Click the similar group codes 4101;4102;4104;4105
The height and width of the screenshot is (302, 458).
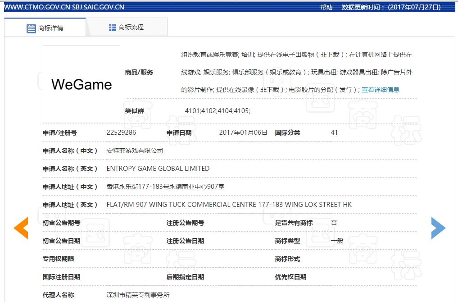tap(218, 111)
